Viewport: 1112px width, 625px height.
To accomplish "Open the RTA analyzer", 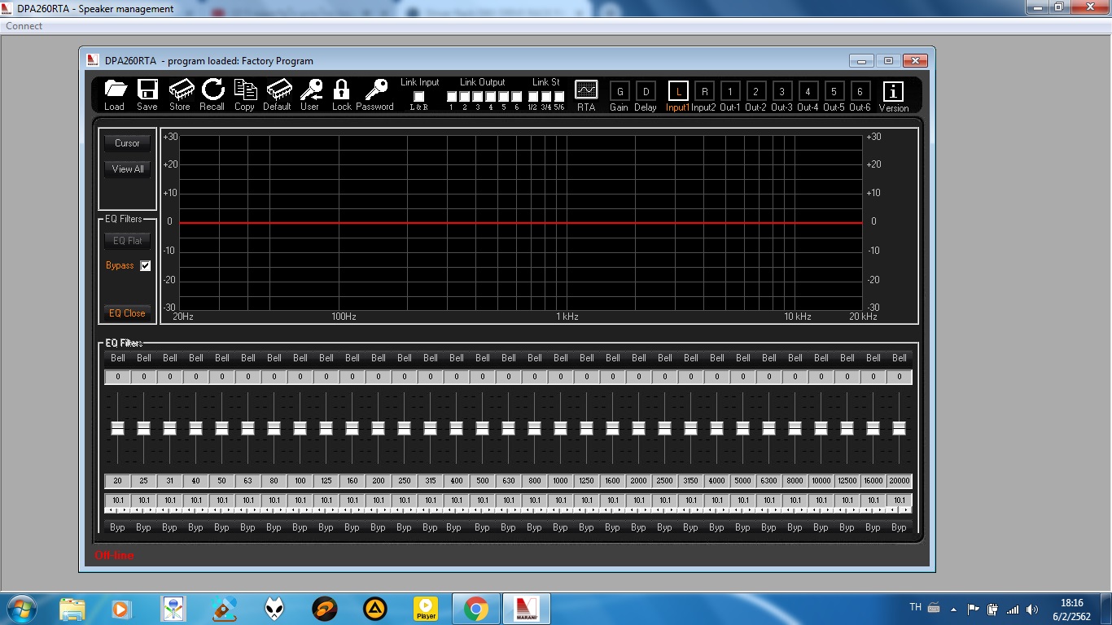I will (586, 95).
